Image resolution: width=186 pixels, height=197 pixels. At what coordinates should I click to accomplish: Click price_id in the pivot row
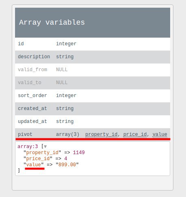coord(135,134)
